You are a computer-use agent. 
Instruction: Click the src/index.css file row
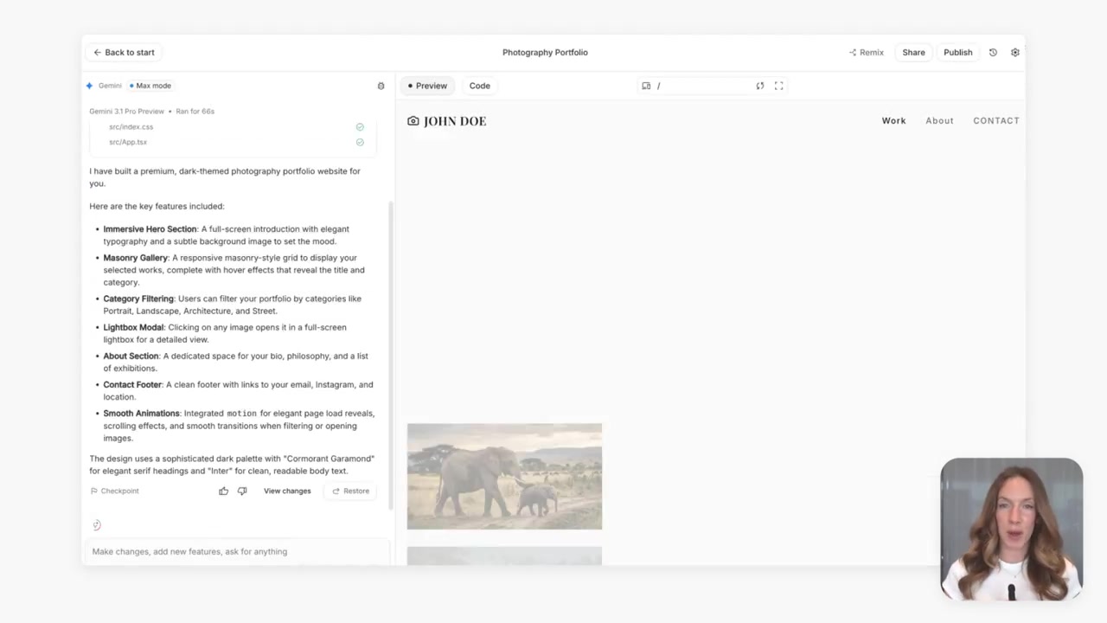click(x=233, y=127)
